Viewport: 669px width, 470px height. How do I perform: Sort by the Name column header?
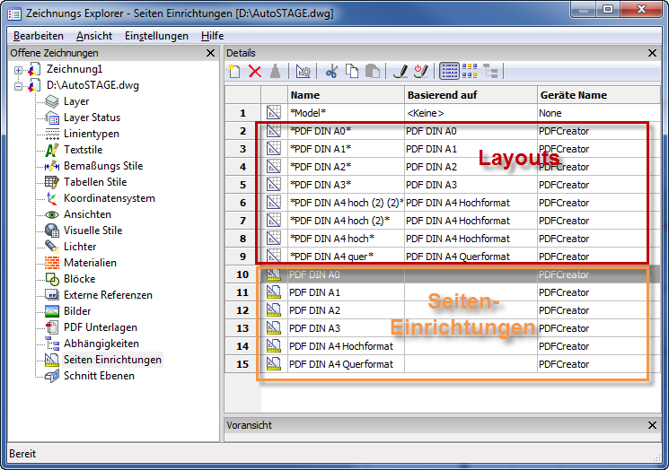click(346, 95)
